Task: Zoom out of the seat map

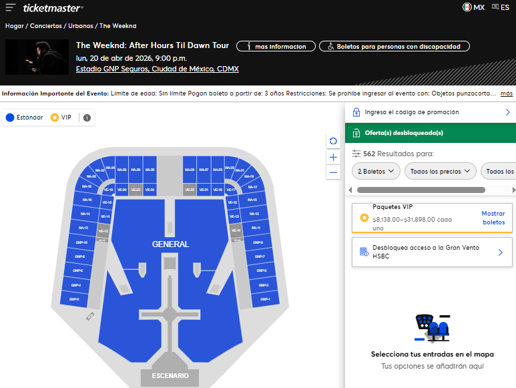Action: point(333,172)
